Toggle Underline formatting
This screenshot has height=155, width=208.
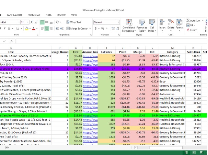9,28
